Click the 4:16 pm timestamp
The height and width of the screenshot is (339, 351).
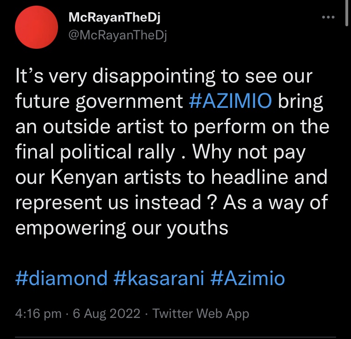[38, 313]
